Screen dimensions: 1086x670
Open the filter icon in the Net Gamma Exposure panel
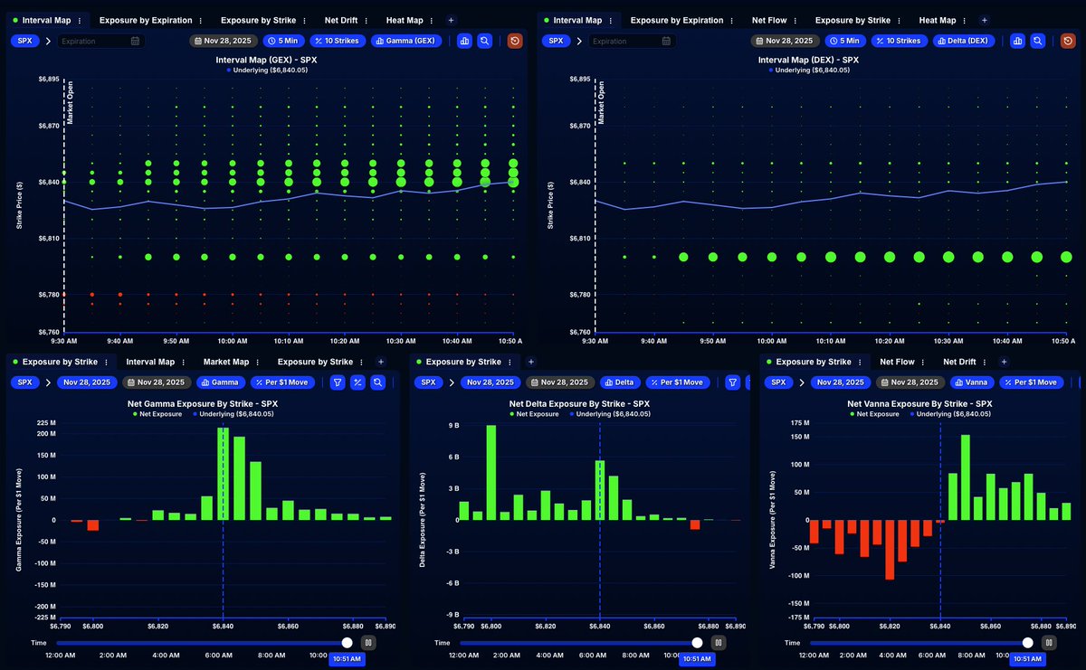338,382
